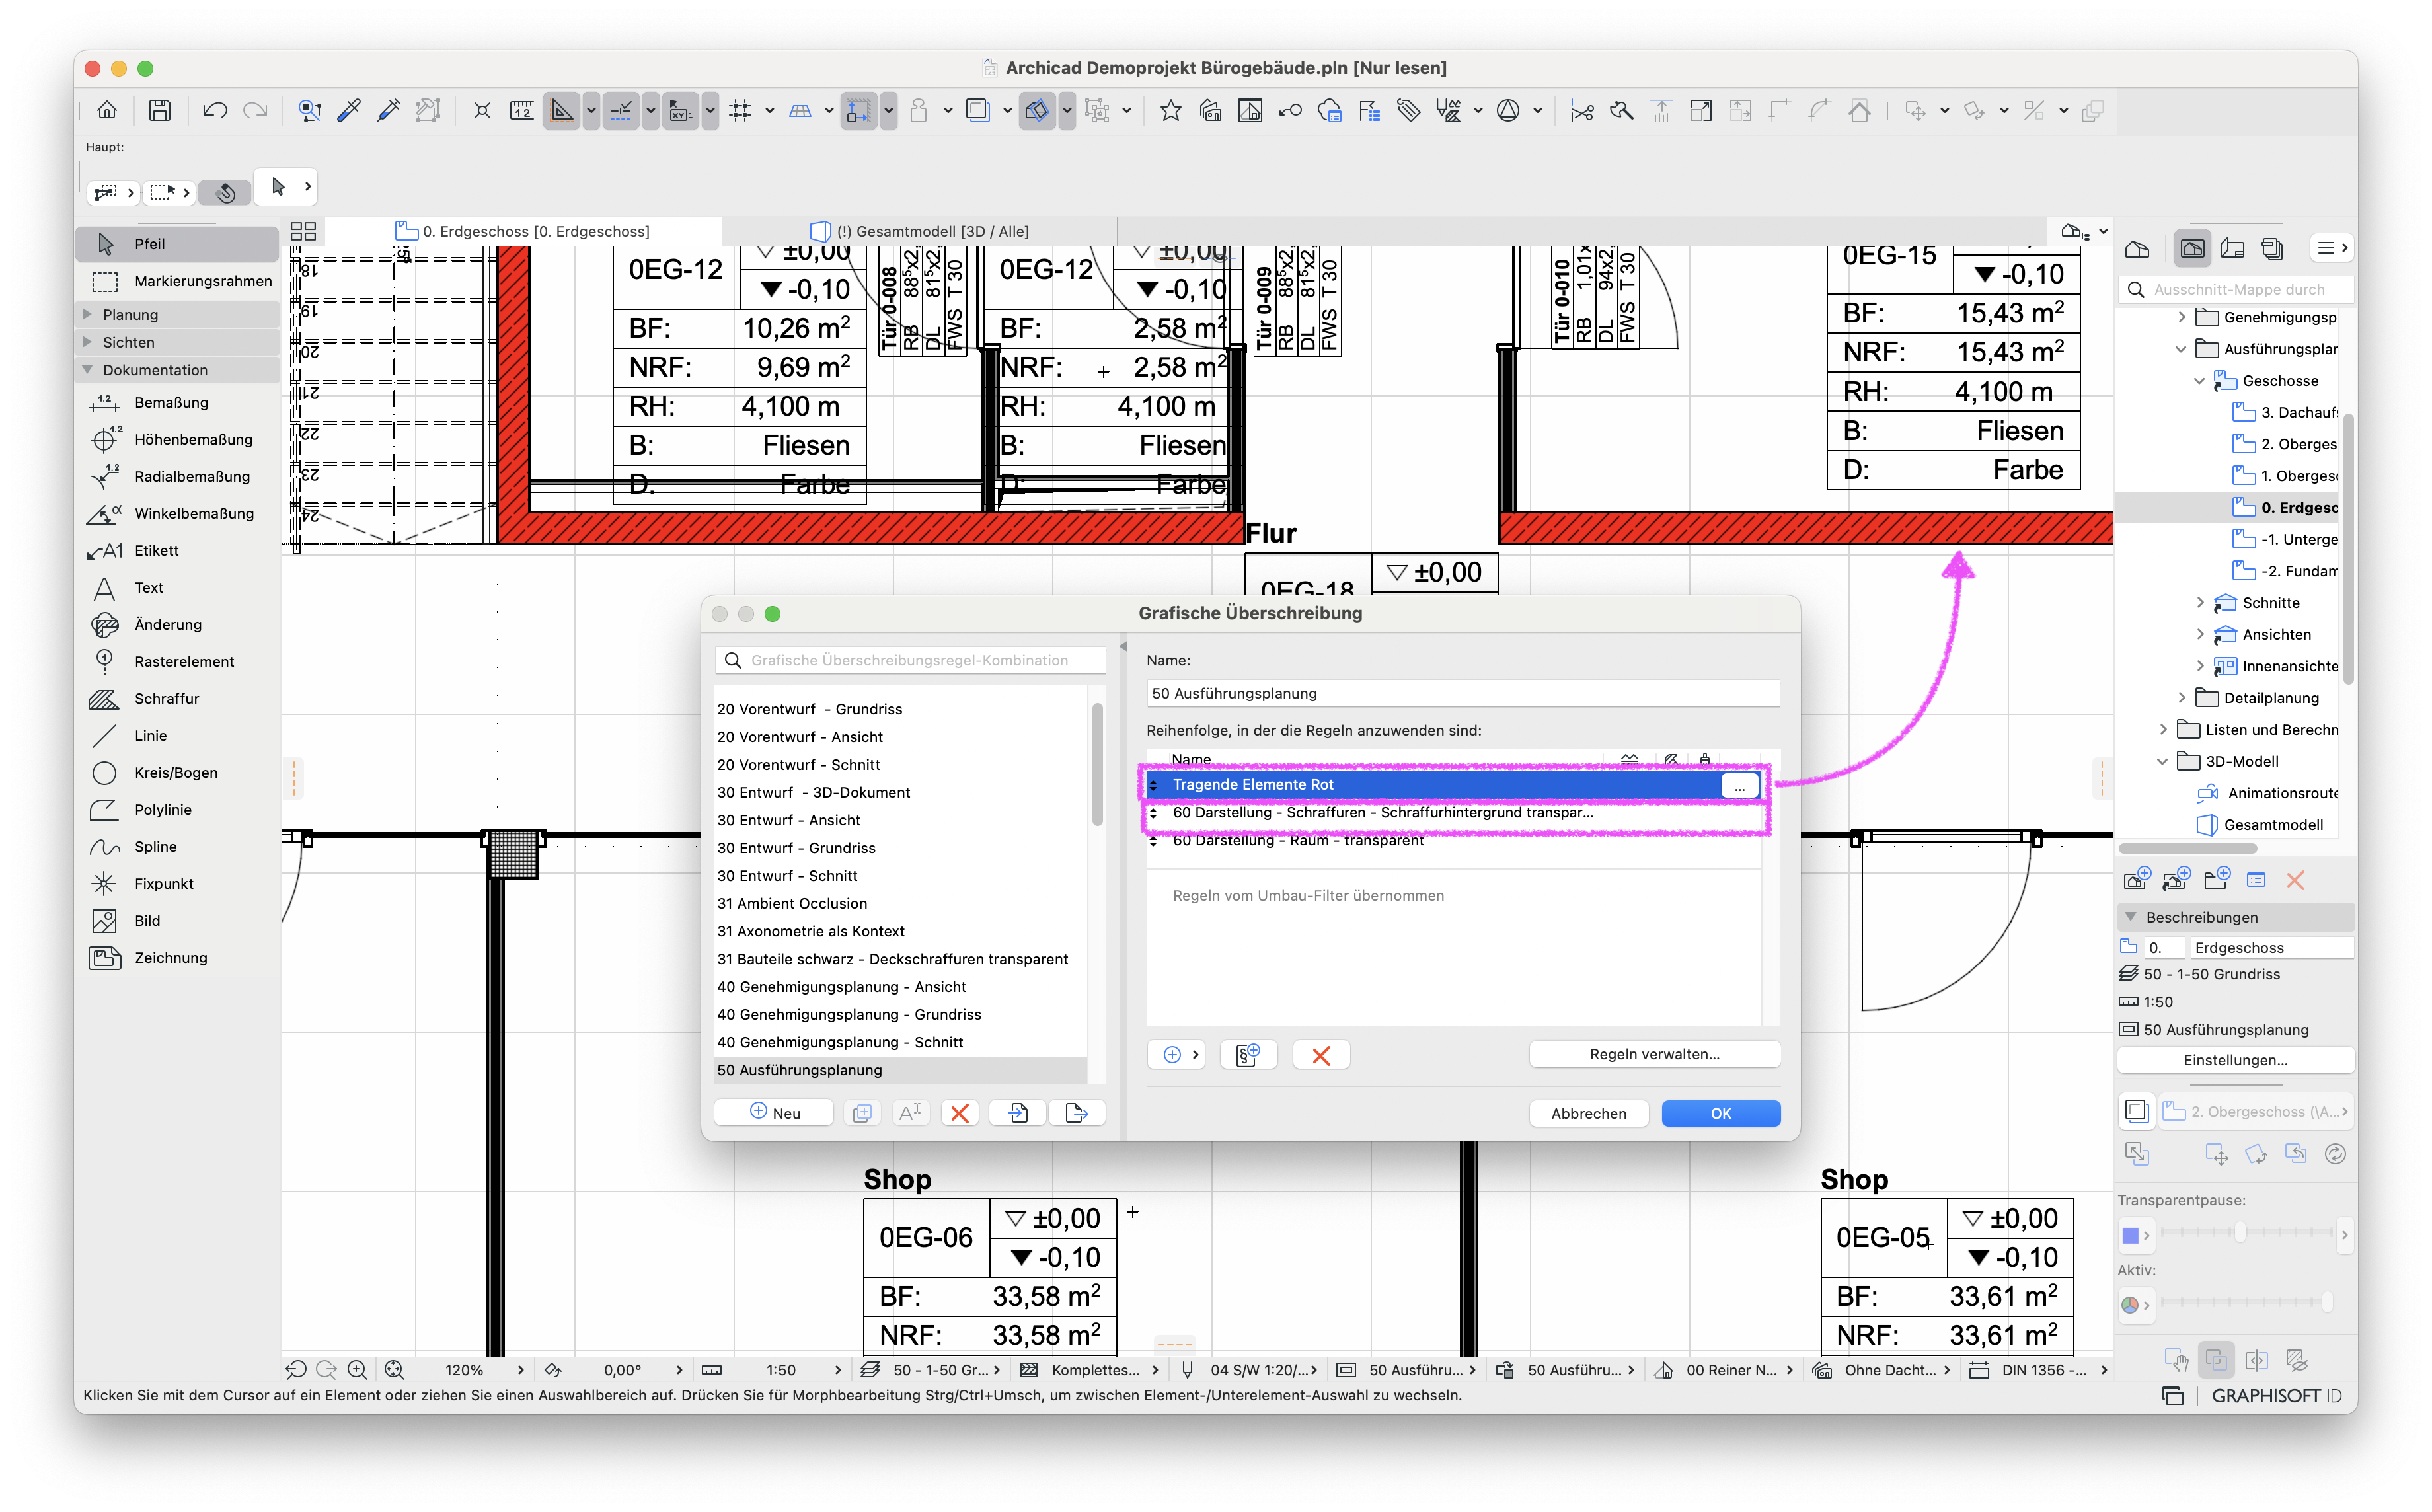This screenshot has width=2432, height=1512.
Task: Open the 0. Erdgeschoss floor plan tab
Action: [x=524, y=231]
